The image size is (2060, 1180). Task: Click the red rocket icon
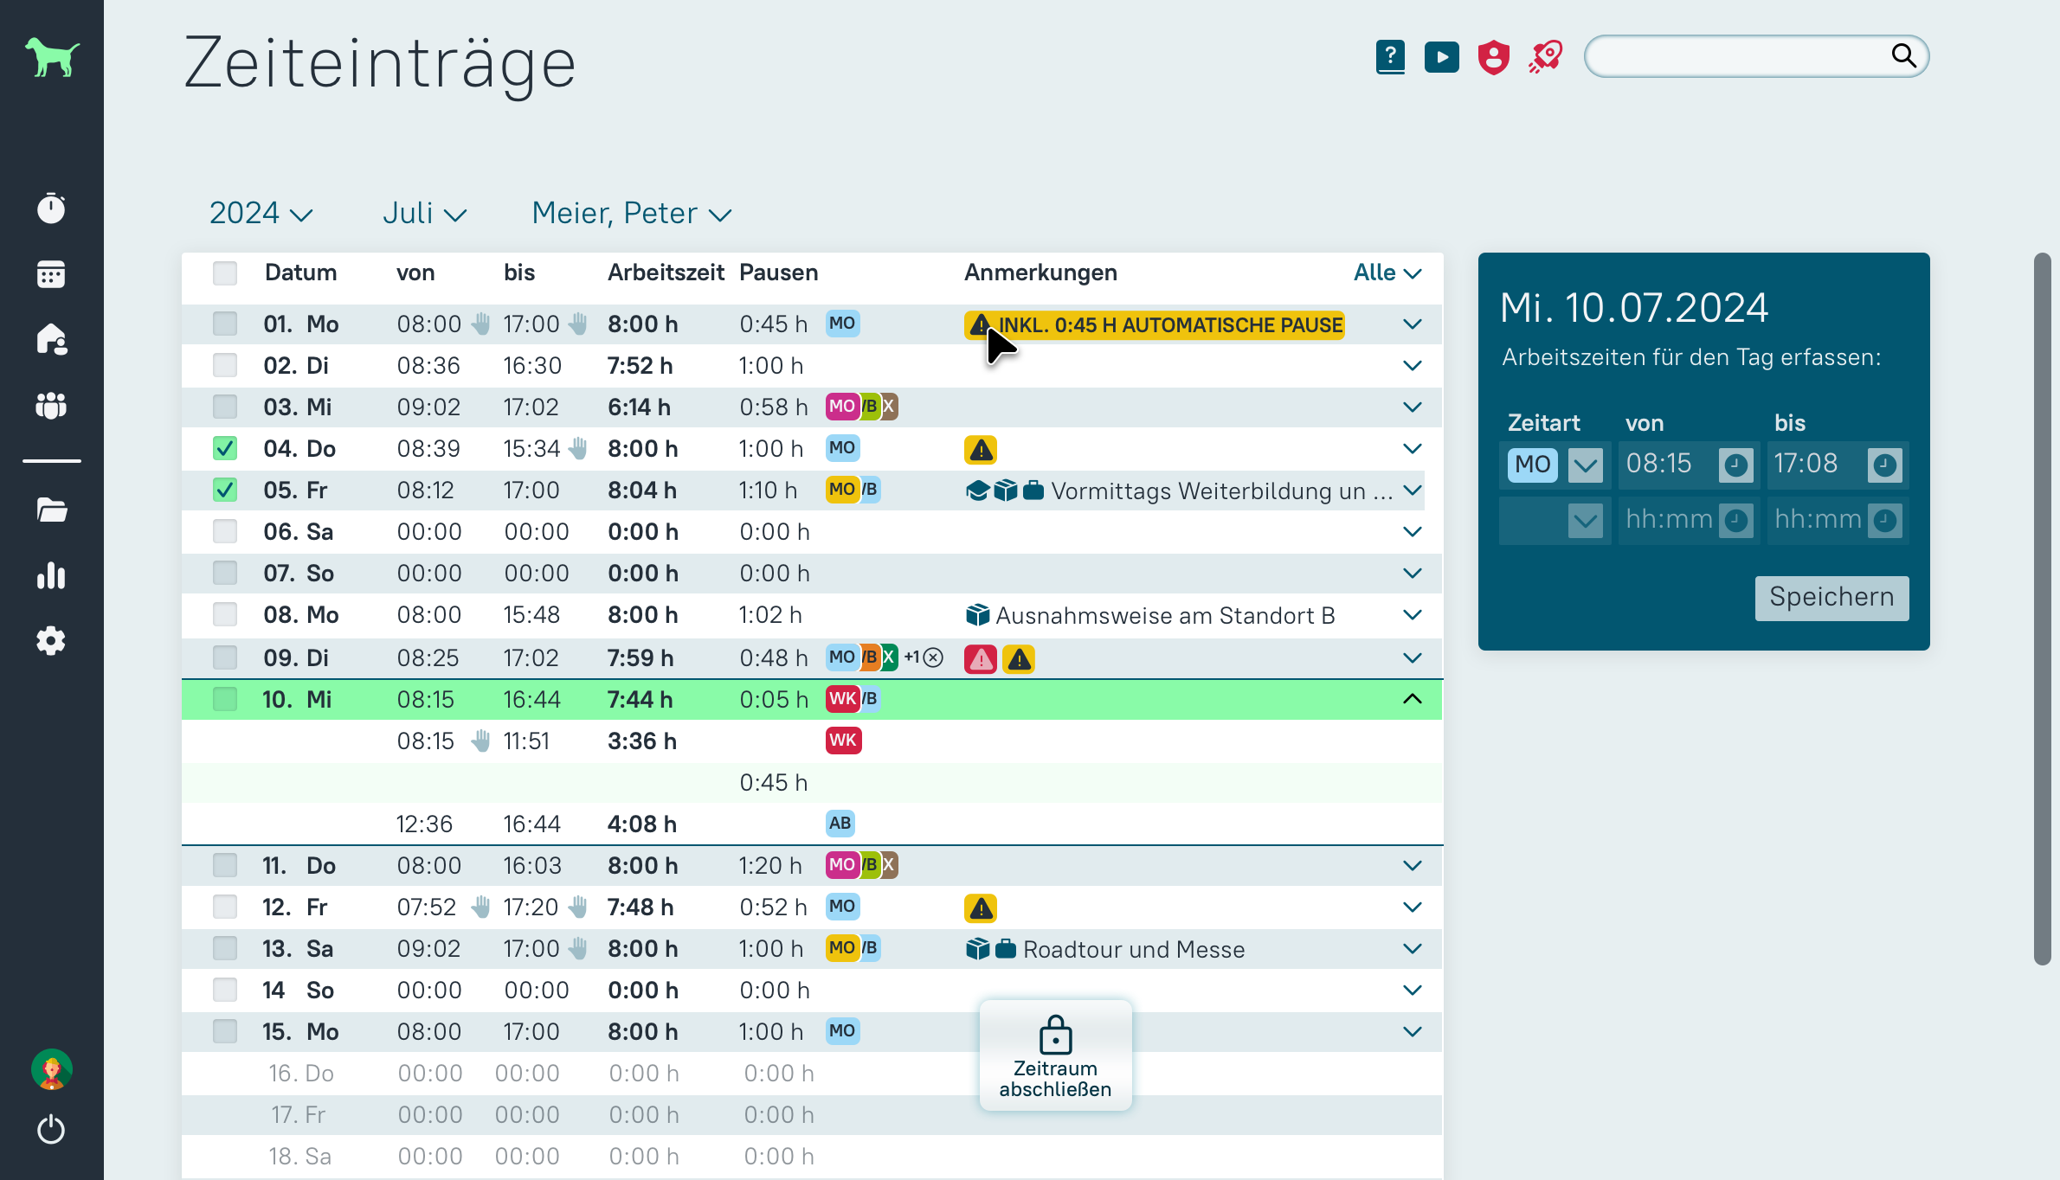pyautogui.click(x=1546, y=57)
